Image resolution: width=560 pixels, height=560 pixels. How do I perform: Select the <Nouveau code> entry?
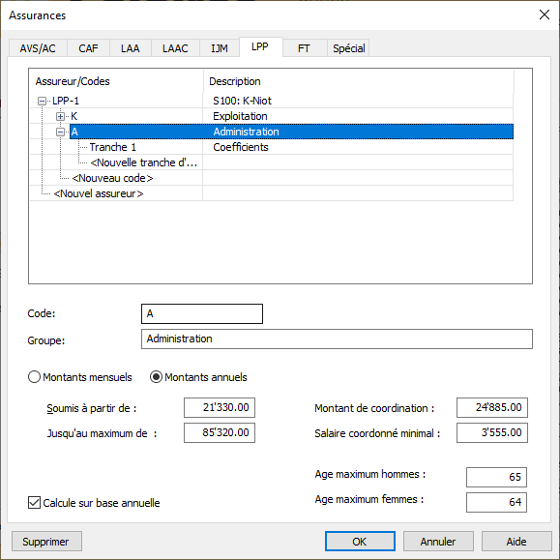[112, 178]
